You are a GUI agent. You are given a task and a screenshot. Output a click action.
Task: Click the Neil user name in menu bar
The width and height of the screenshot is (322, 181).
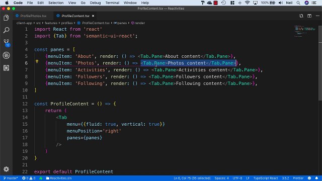point(289,3)
